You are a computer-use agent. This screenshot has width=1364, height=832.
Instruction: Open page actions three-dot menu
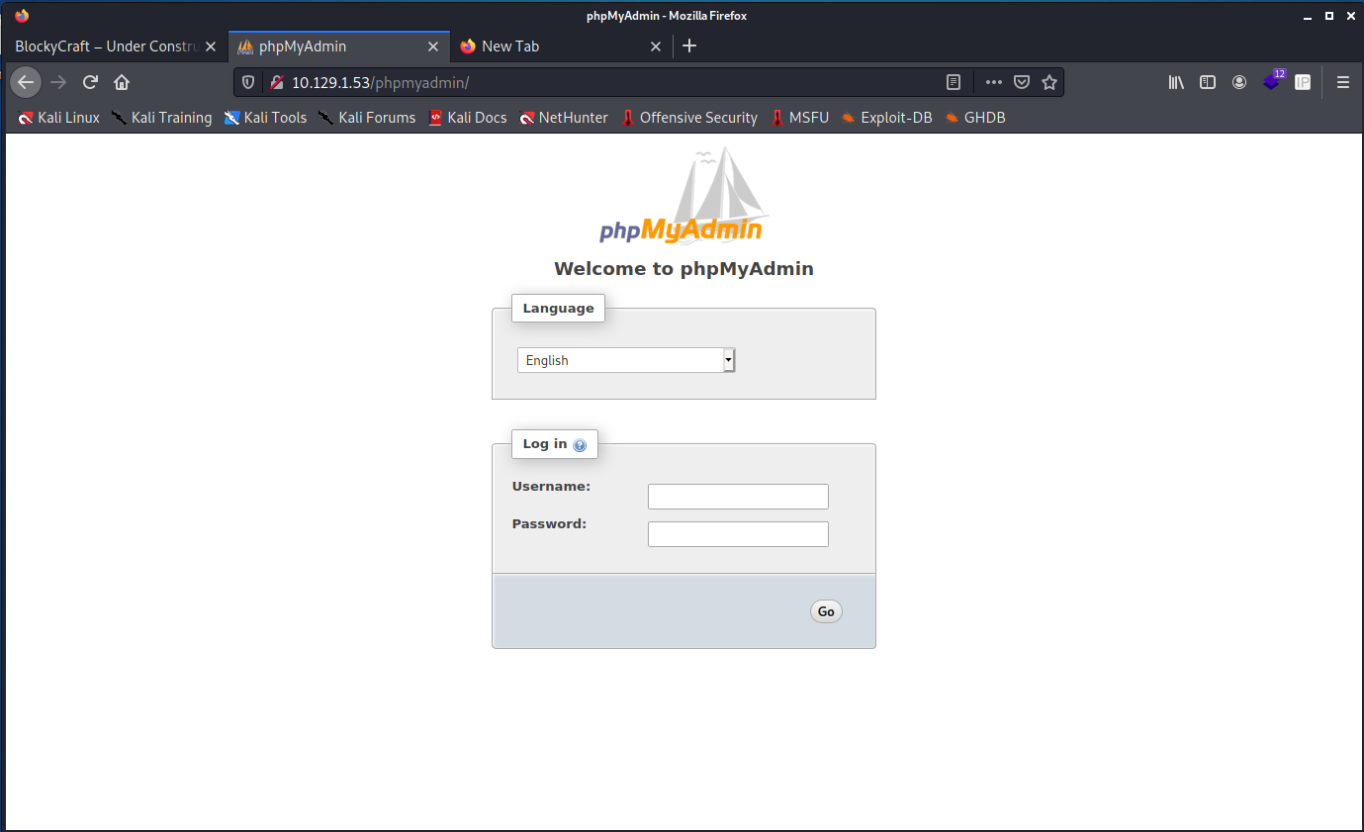[x=993, y=82]
